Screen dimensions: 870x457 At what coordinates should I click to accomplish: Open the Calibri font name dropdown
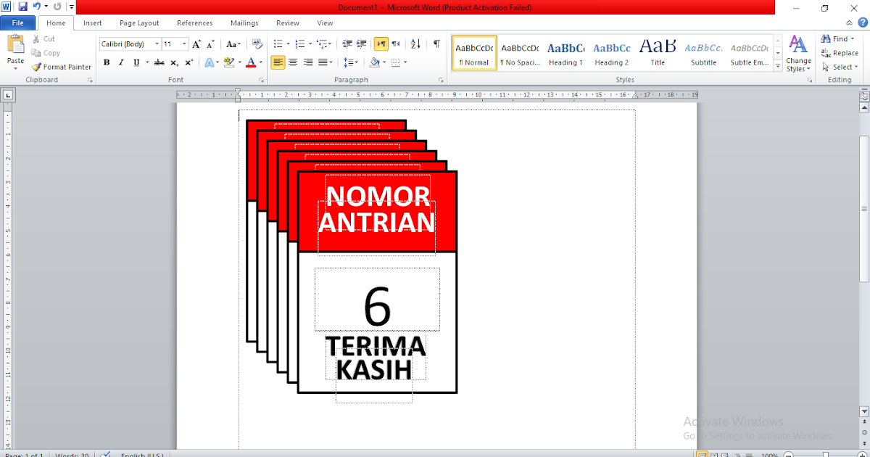tap(157, 44)
